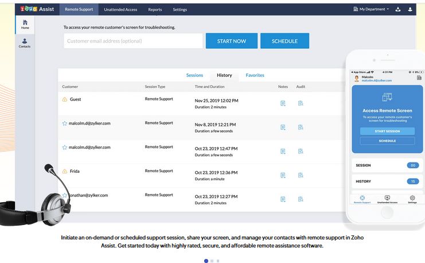Toggle favorite star for Nov 8 malcolm.d@zylker.com
The image size is (425, 263).
(x=65, y=123)
